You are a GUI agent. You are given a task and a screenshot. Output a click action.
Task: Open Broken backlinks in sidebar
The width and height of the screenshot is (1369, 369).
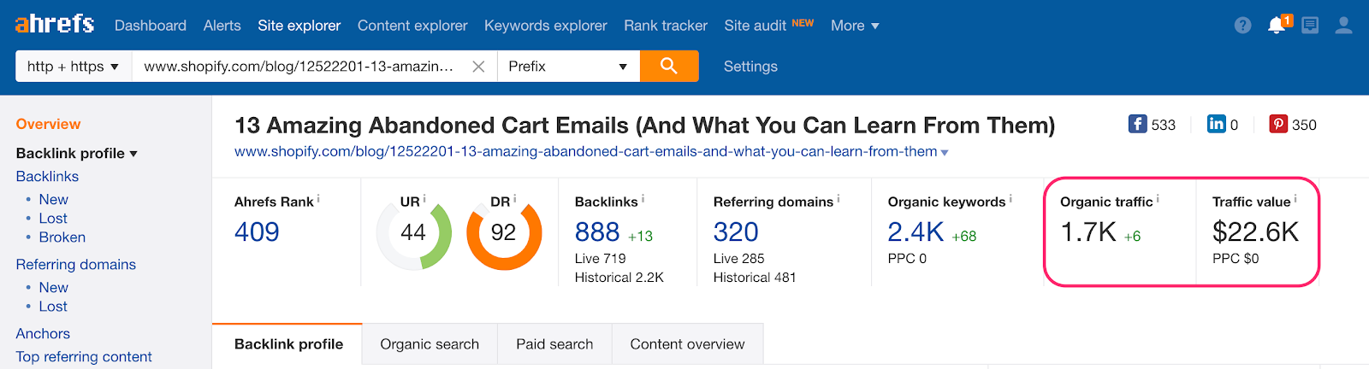point(62,237)
